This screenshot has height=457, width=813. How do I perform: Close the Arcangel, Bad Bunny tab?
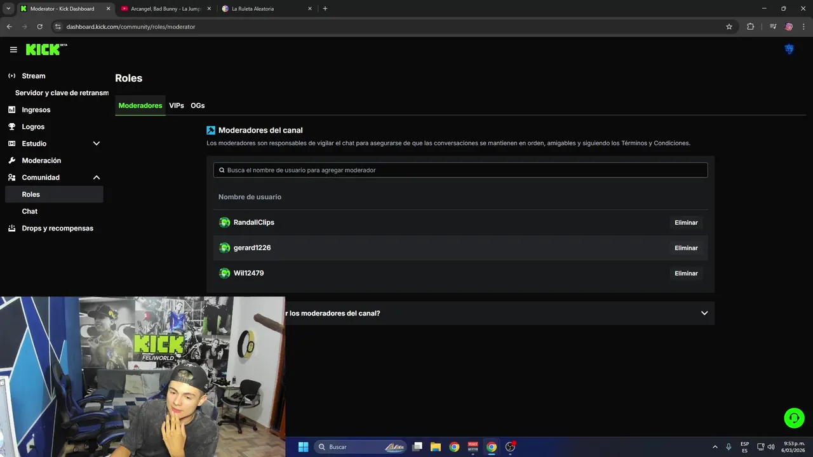[x=209, y=9]
